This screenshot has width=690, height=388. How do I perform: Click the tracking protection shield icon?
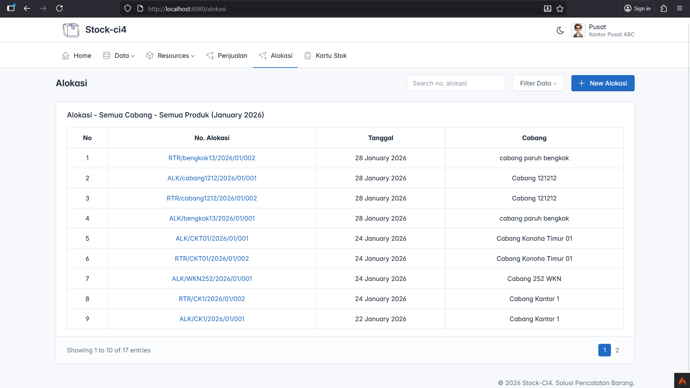(x=128, y=9)
